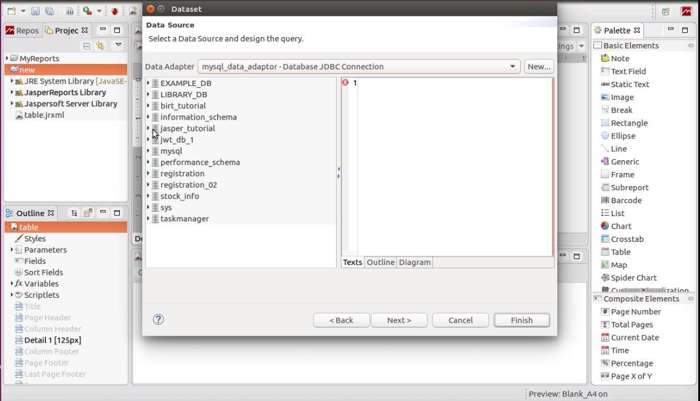Pick the Subreport element
The width and height of the screenshot is (700, 401).
click(x=625, y=188)
